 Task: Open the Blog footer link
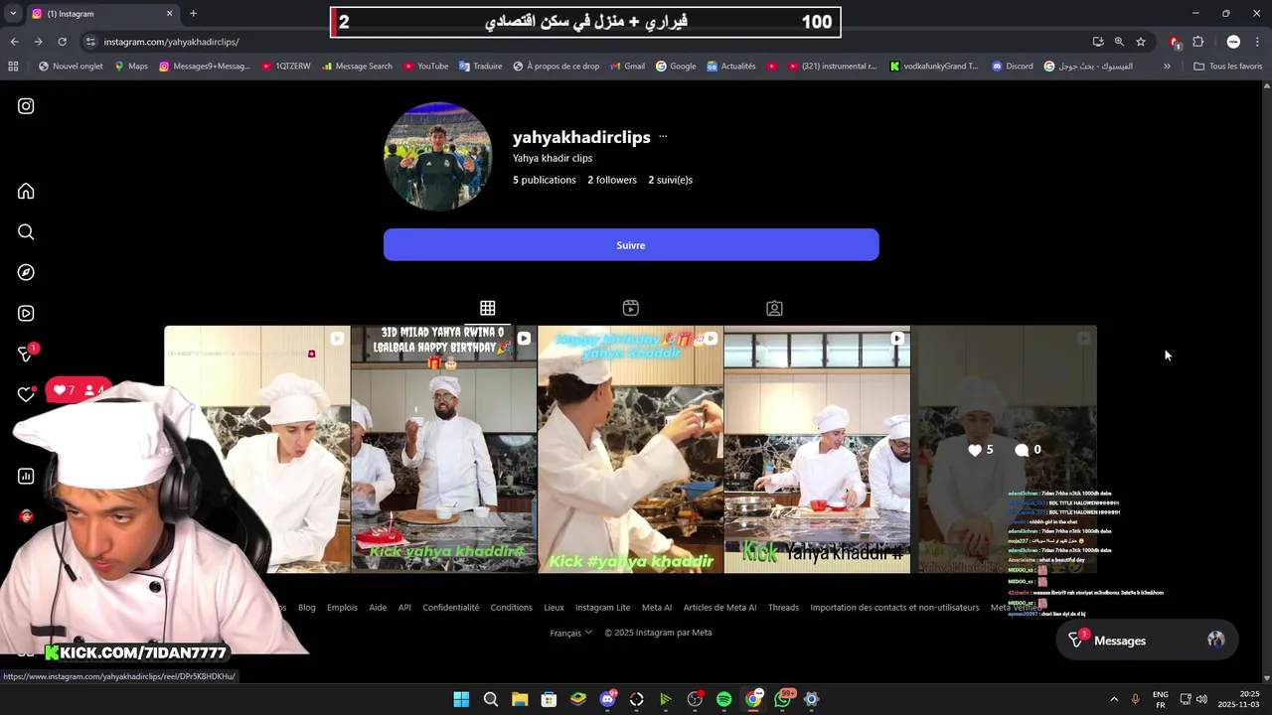click(307, 608)
